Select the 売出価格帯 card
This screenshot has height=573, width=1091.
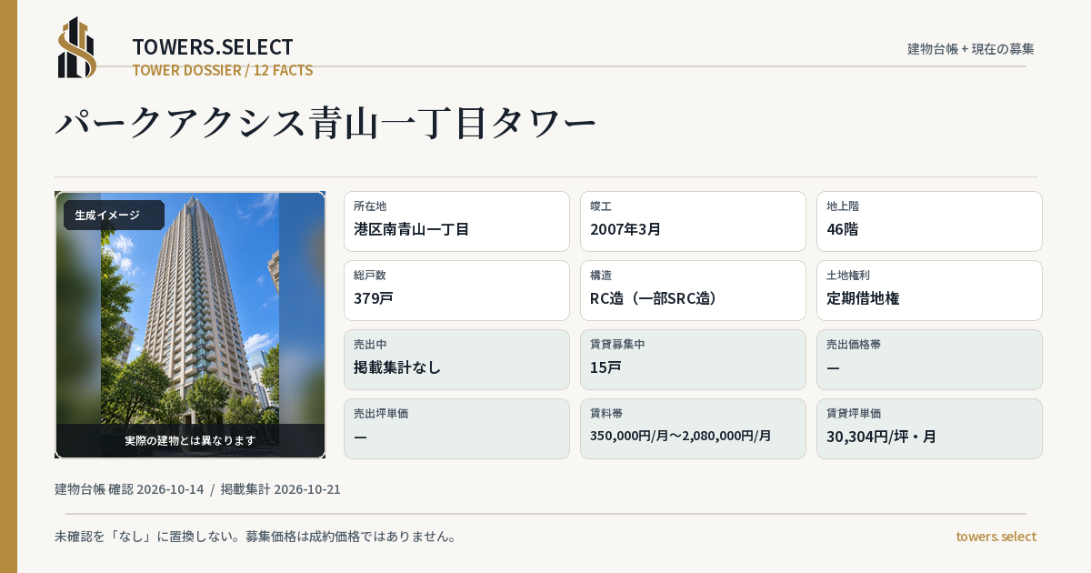(x=929, y=359)
